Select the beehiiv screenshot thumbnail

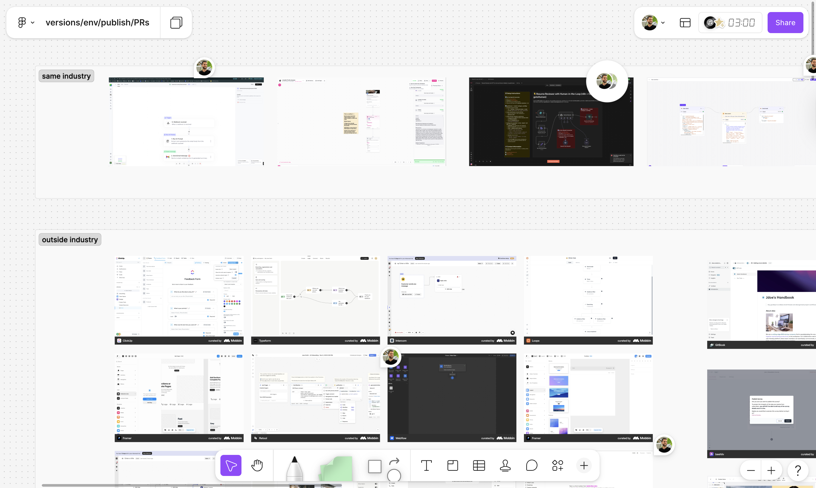coord(762,414)
